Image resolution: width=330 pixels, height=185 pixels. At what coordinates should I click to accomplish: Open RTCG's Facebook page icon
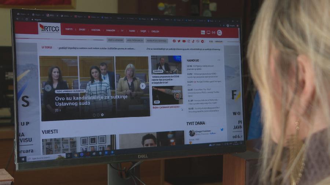174,41
